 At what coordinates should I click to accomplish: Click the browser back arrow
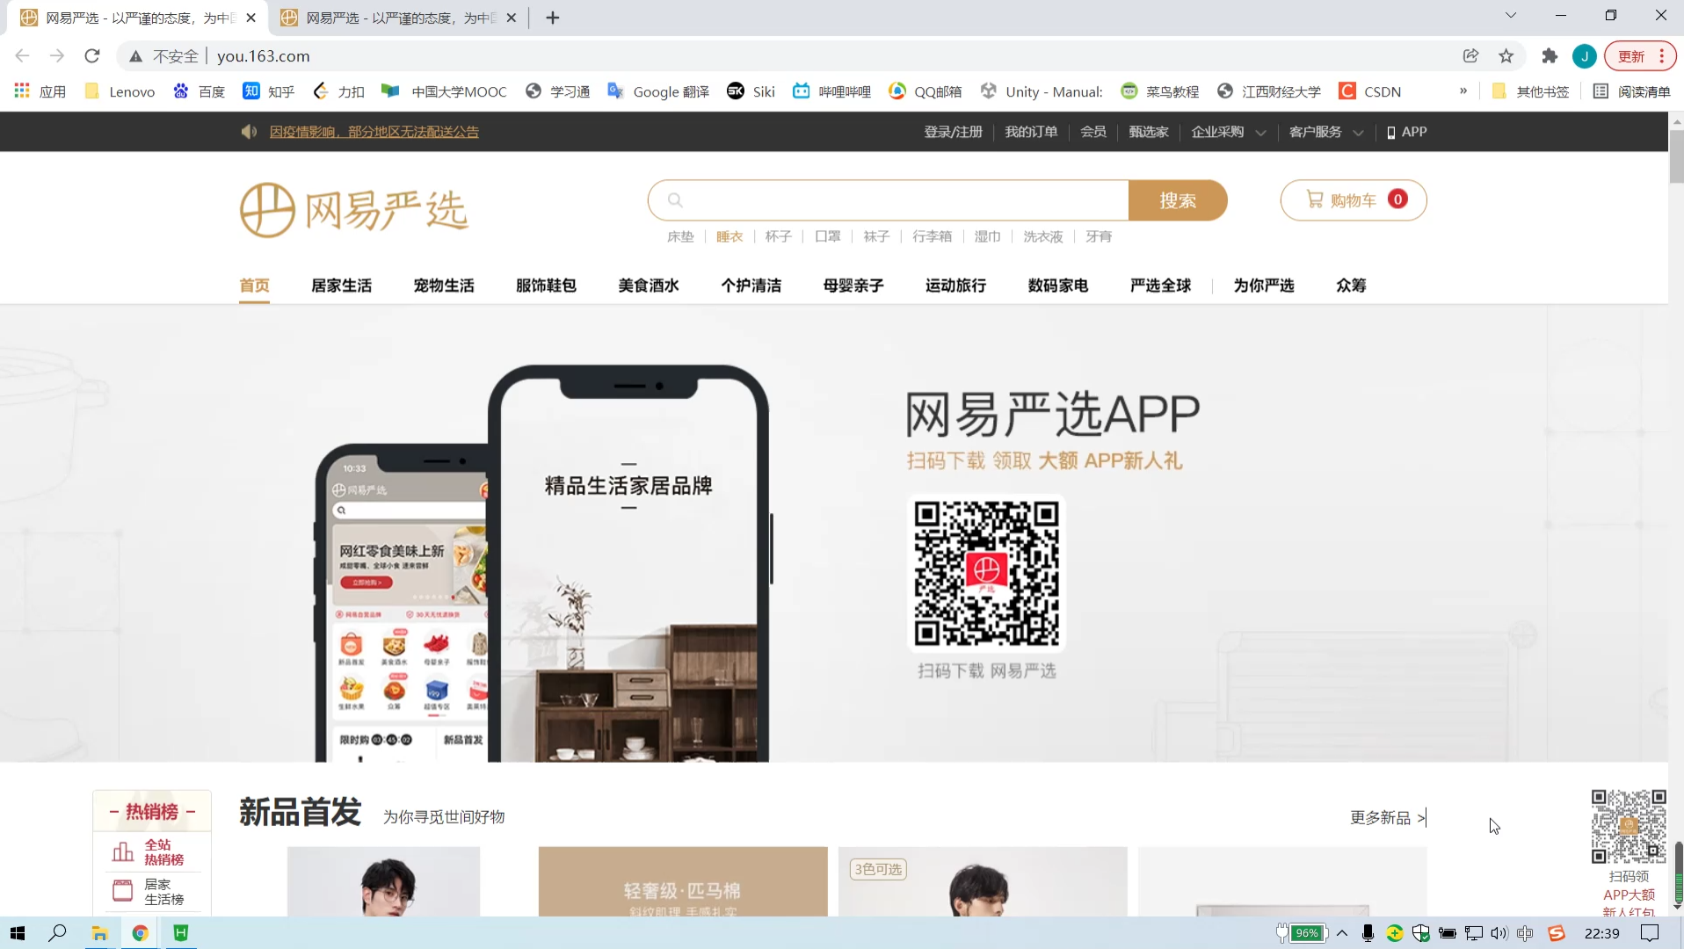22,56
